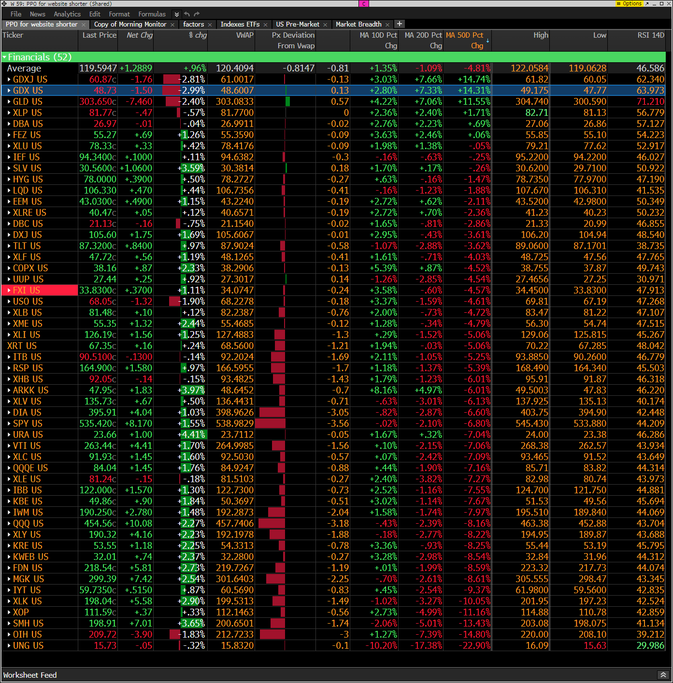The image size is (673, 683).
Task: Open the Format menu
Action: [x=119, y=14]
